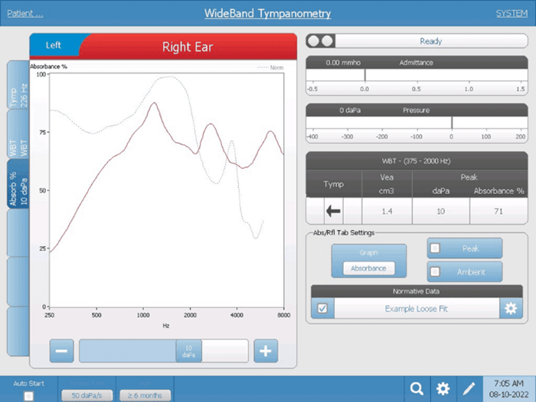Enable the Ambient checkbox
Viewport: 536px width, 402px height.
pyautogui.click(x=435, y=271)
